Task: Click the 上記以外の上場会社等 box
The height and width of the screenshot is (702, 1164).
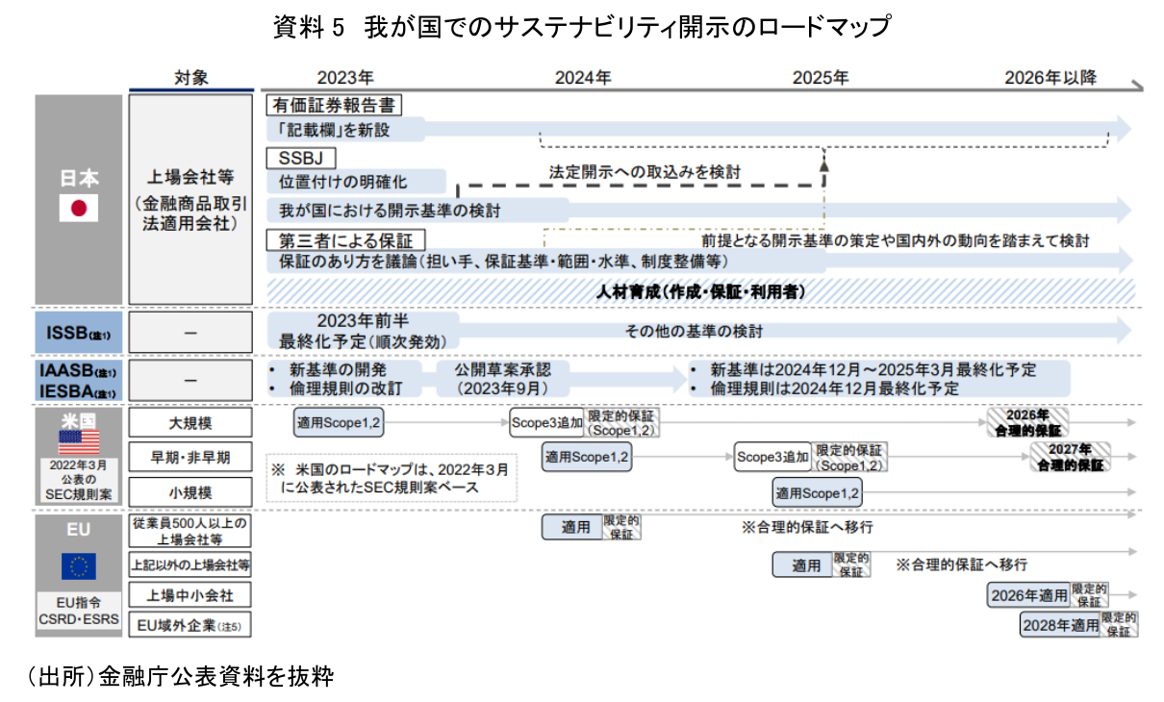Action: click(190, 564)
